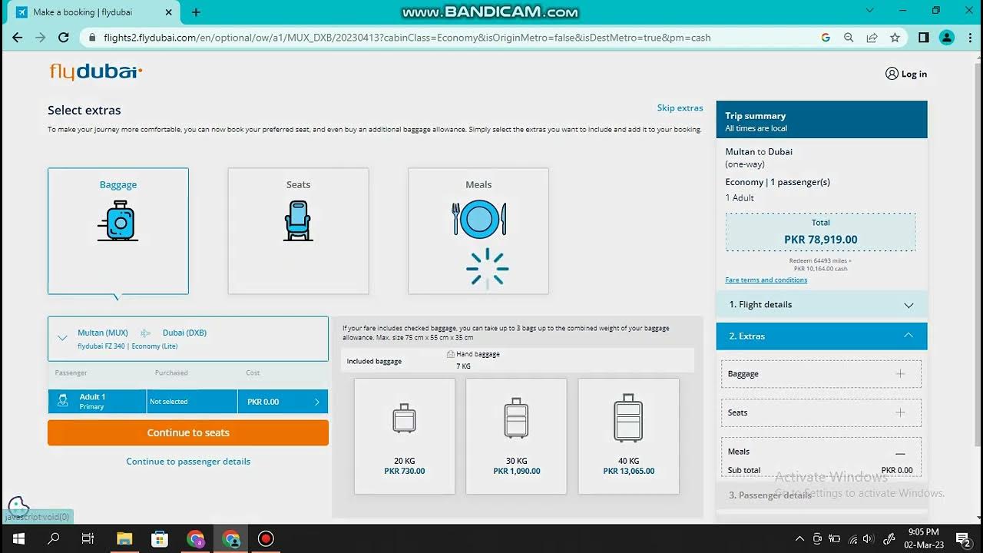The image size is (983, 553).
Task: Open Task View on the taskbar
Action: point(88,538)
